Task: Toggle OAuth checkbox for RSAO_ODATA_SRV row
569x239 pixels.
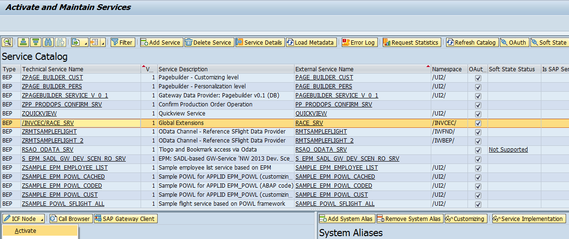Action: pos(478,150)
